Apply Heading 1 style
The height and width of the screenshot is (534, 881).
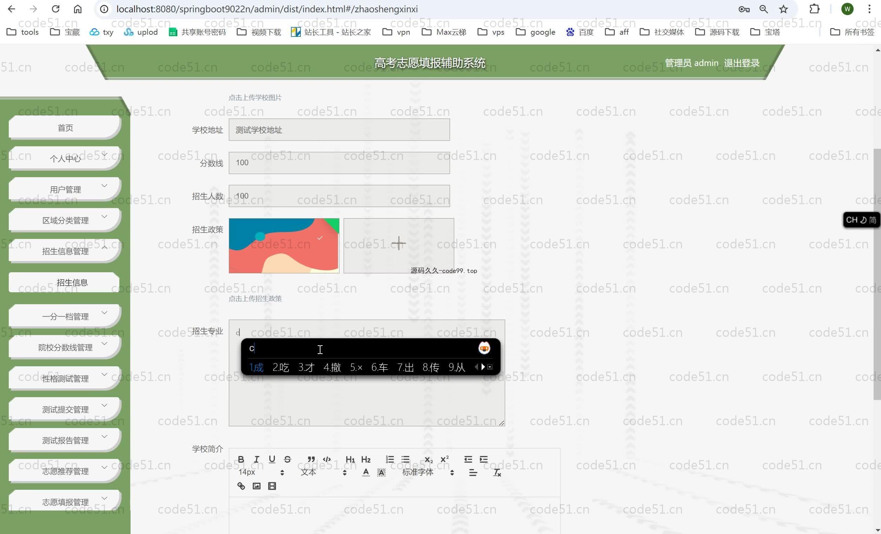coord(350,459)
